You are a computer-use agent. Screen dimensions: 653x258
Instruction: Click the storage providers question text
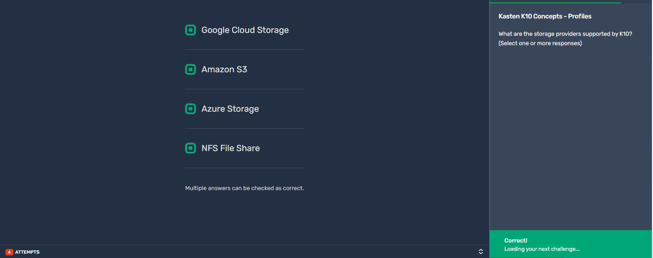(565, 34)
